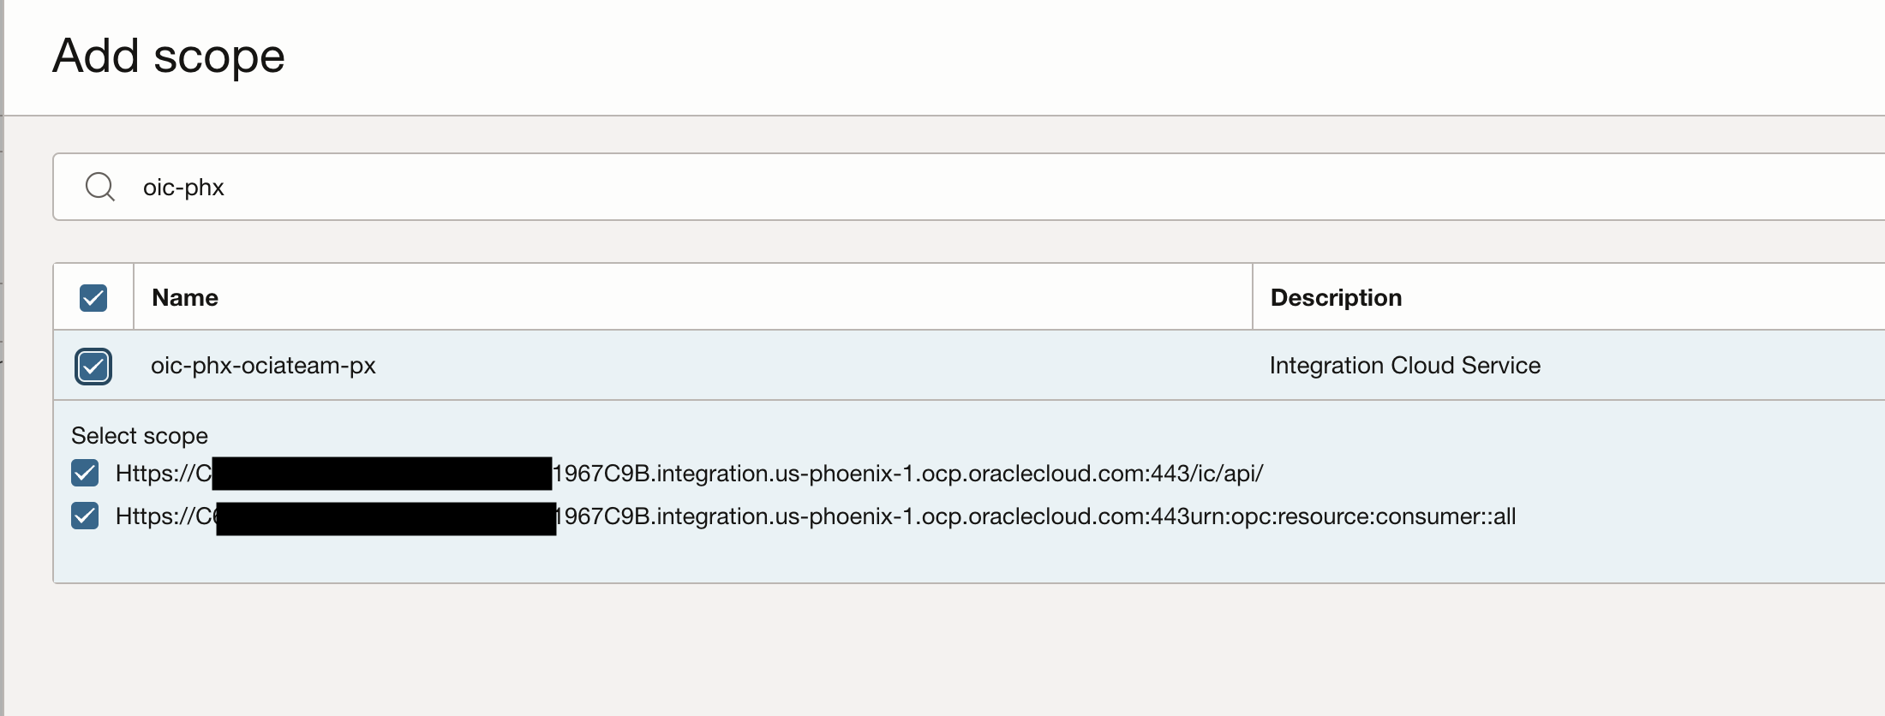This screenshot has width=1885, height=716.
Task: Click the Name column header
Action: tap(185, 298)
